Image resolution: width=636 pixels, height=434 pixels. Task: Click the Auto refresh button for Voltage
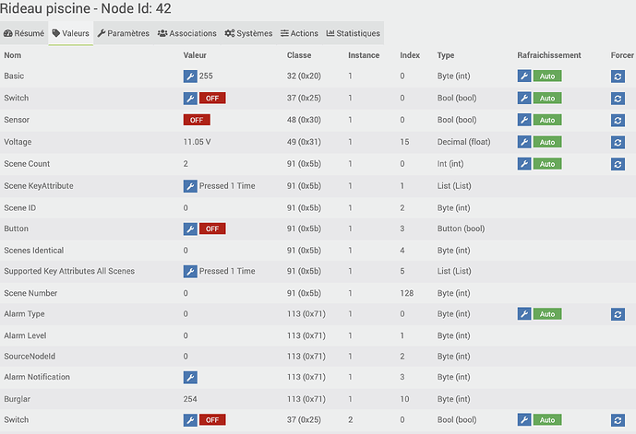coord(547,142)
